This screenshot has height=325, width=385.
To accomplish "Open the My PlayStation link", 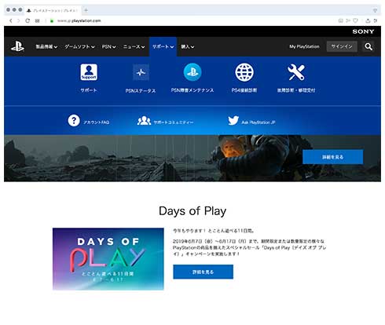I will [x=304, y=46].
